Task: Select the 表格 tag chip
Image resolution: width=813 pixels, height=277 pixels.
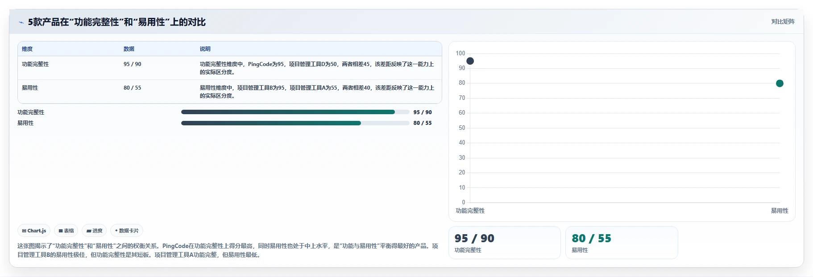Action: pyautogui.click(x=66, y=231)
